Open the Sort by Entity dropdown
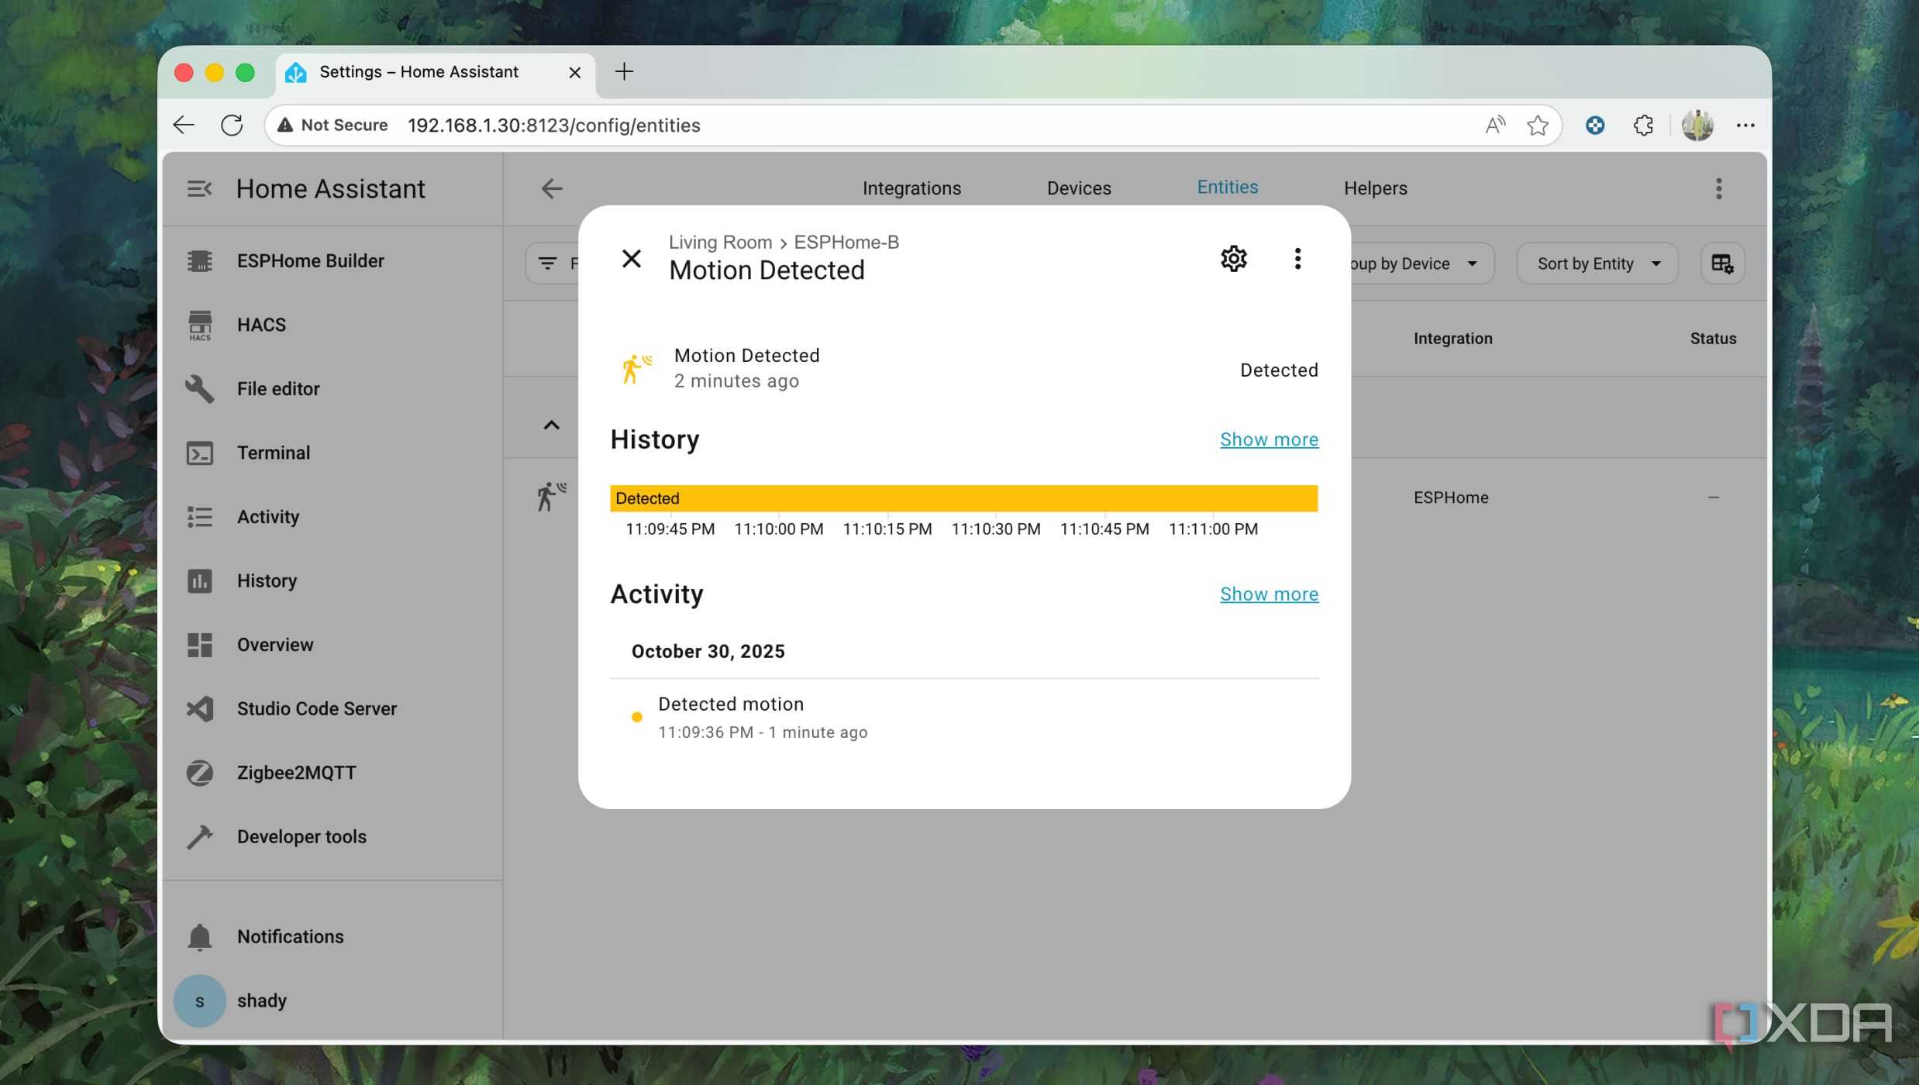 click(1597, 263)
